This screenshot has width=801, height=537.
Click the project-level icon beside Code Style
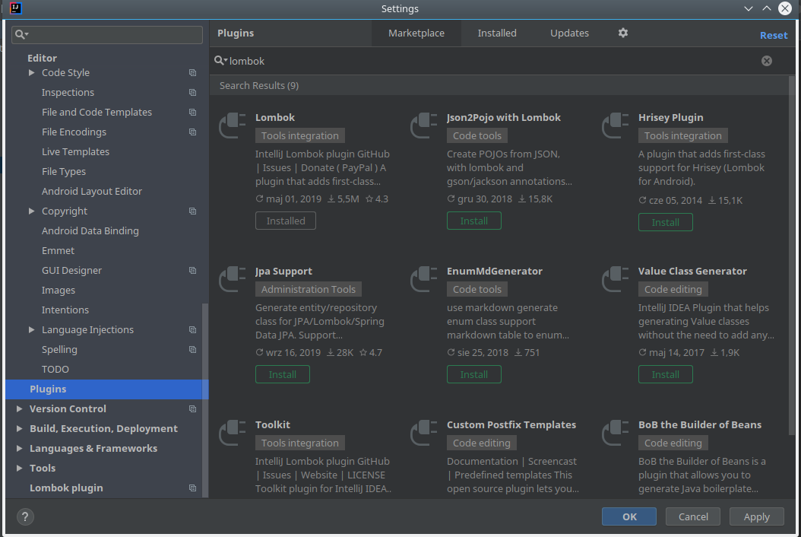(x=192, y=72)
